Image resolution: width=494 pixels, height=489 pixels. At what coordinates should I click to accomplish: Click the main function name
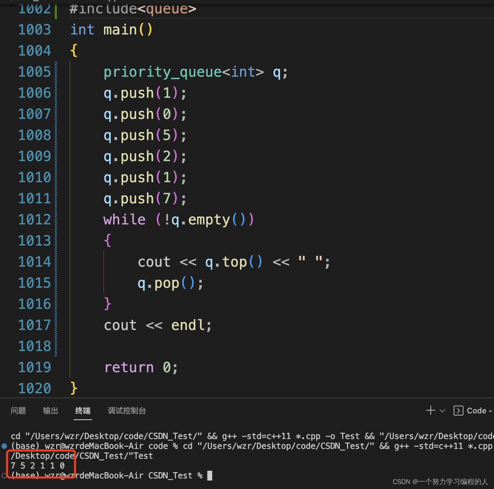[x=120, y=30]
